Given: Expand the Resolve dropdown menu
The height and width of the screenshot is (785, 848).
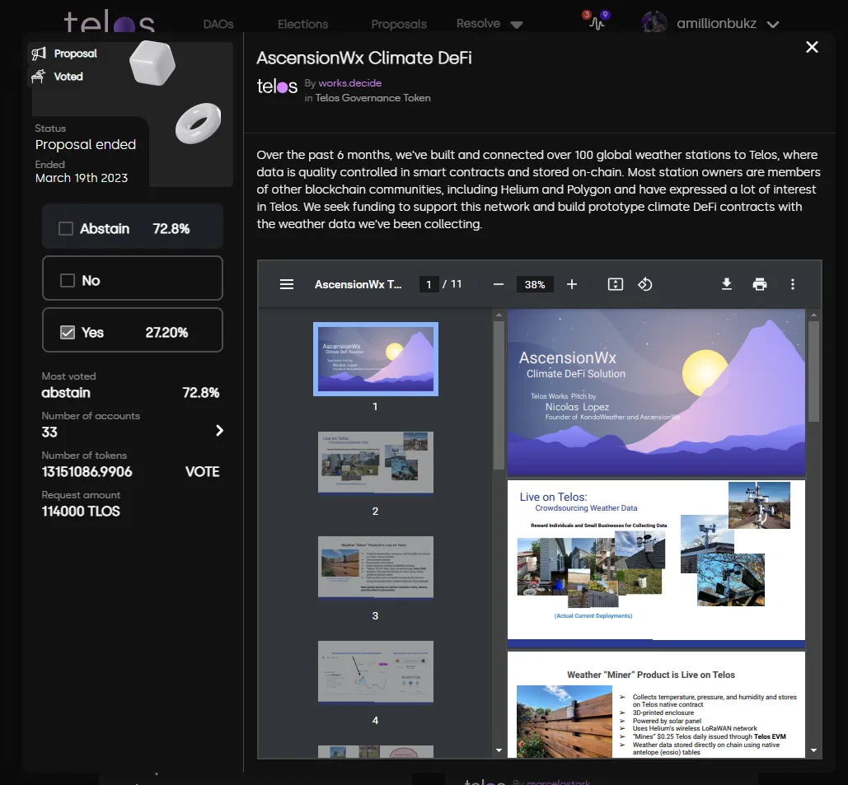Looking at the screenshot, I should pyautogui.click(x=490, y=24).
